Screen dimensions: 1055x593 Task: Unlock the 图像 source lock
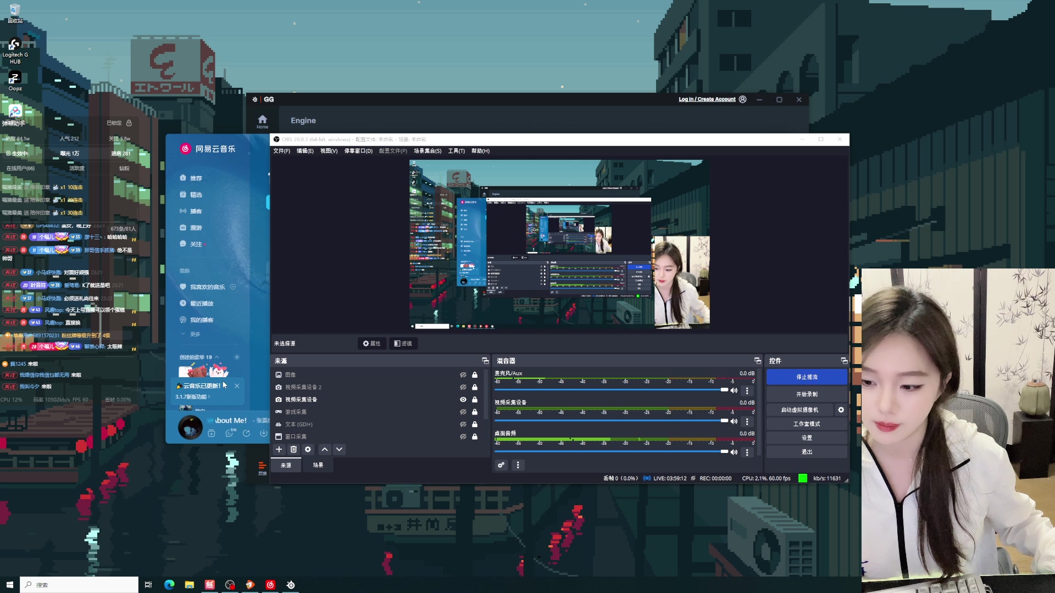475,375
